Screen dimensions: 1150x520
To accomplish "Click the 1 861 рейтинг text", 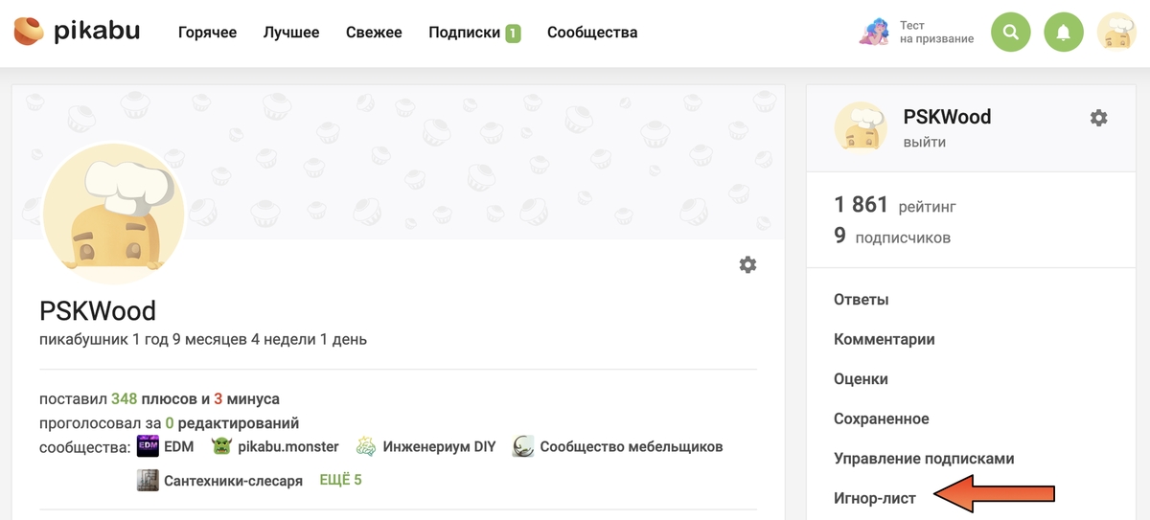I will click(x=895, y=205).
